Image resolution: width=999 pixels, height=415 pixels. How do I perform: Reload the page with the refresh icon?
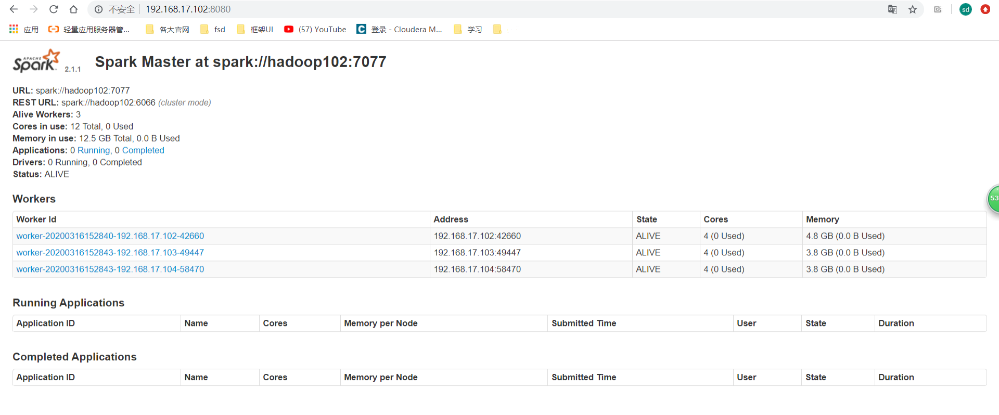pos(54,9)
